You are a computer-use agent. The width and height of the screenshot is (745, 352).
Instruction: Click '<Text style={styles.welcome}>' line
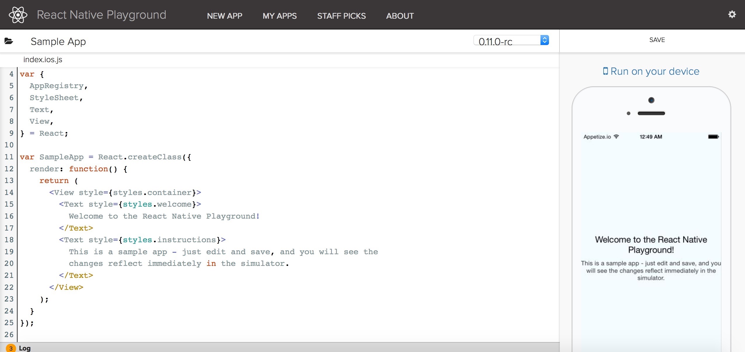coord(130,204)
